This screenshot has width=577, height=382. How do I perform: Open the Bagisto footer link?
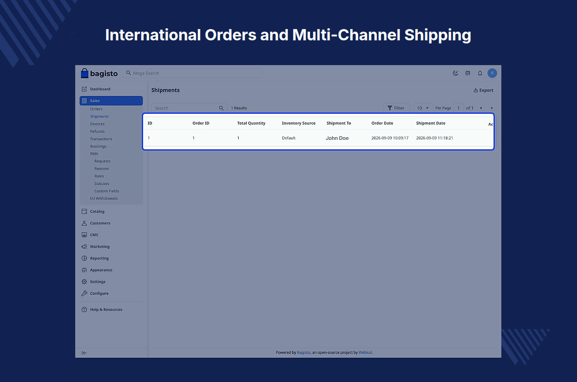304,353
